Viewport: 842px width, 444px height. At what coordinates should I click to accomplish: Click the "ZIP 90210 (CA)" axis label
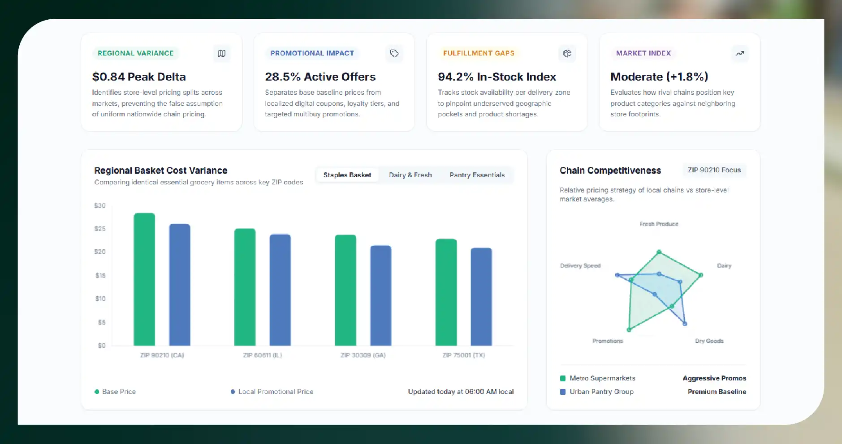click(162, 355)
